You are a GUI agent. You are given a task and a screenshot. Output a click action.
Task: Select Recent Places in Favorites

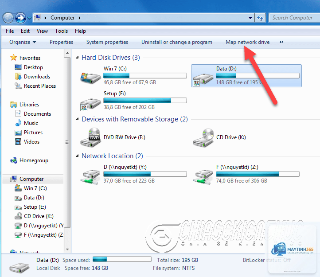tap(40, 86)
